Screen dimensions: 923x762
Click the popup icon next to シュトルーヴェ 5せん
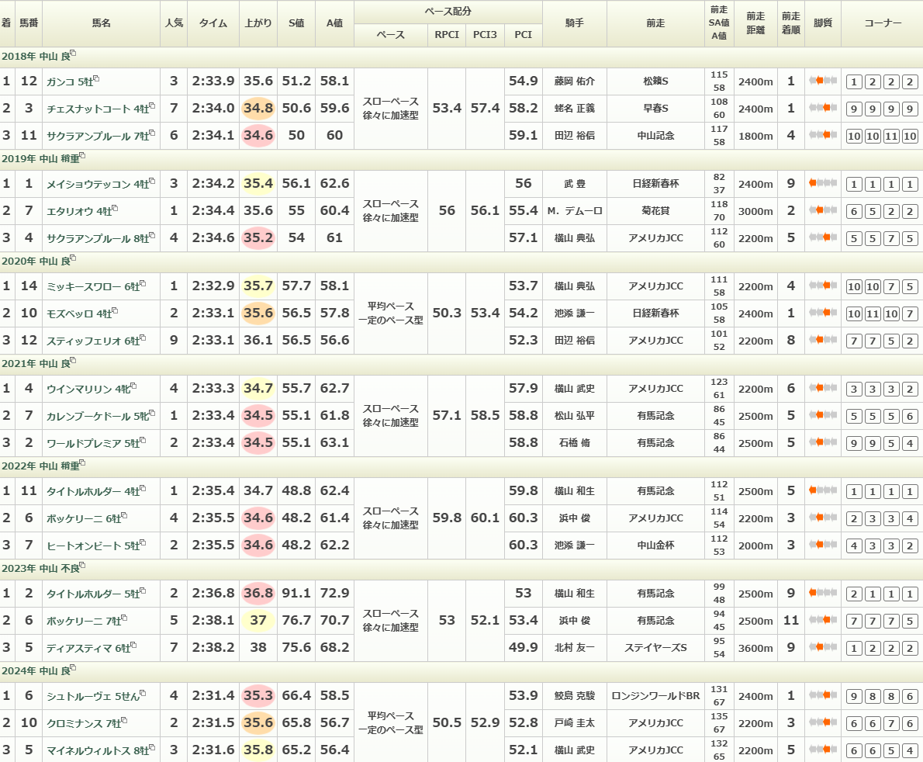point(143,694)
